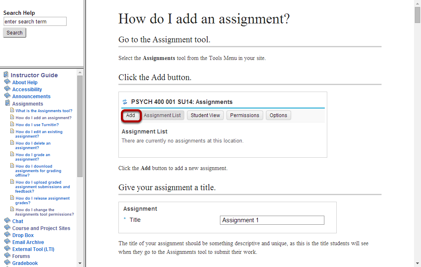Click page icon for 'How do I delete an assignment?'

click(x=12, y=143)
